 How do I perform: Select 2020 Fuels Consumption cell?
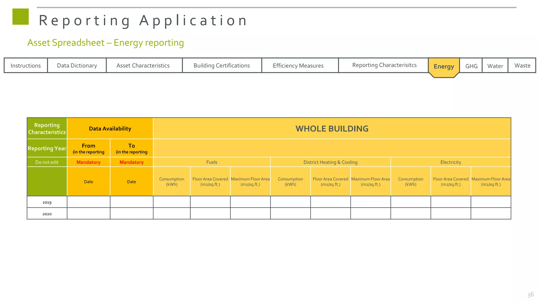(172, 213)
